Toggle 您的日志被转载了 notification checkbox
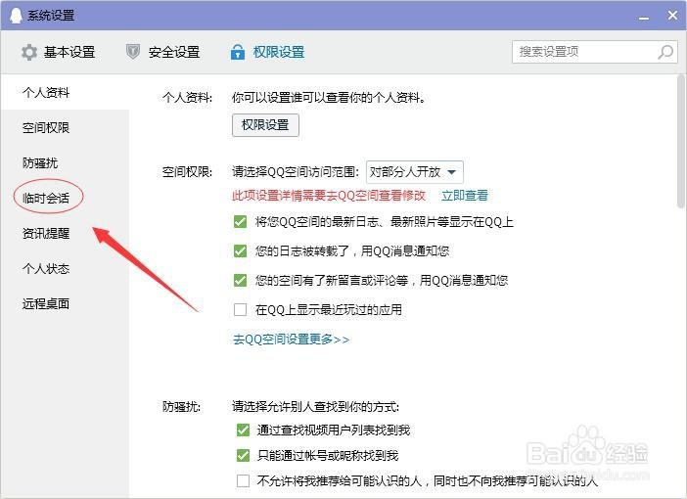Viewport: 687px width, 499px height. point(240,251)
